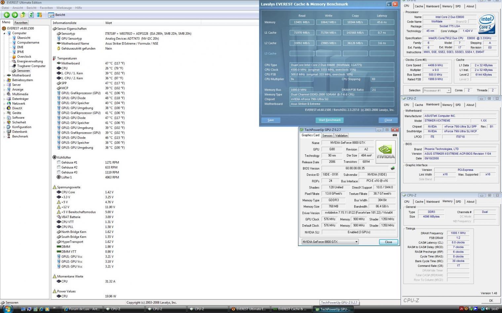Expand the Netzwerk tree node

[x=4, y=103]
